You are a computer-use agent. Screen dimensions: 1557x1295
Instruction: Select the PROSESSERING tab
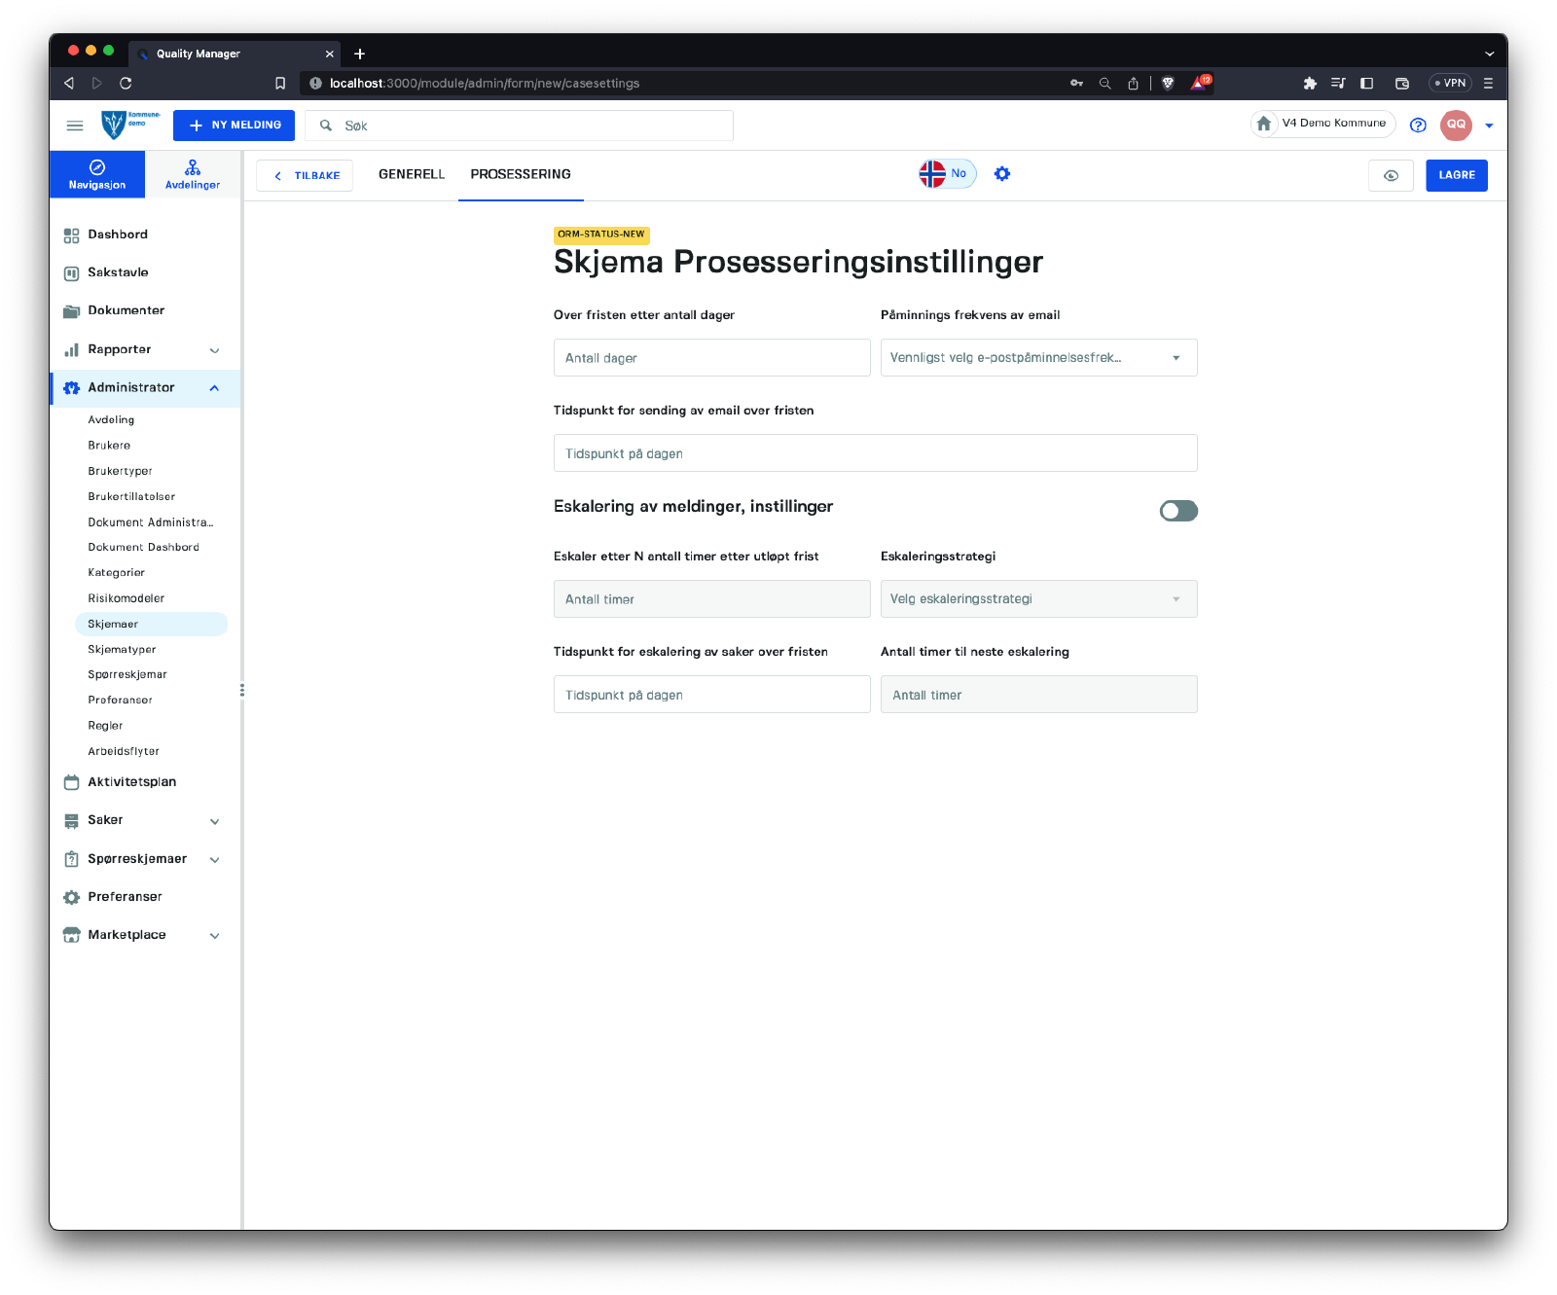(x=521, y=174)
